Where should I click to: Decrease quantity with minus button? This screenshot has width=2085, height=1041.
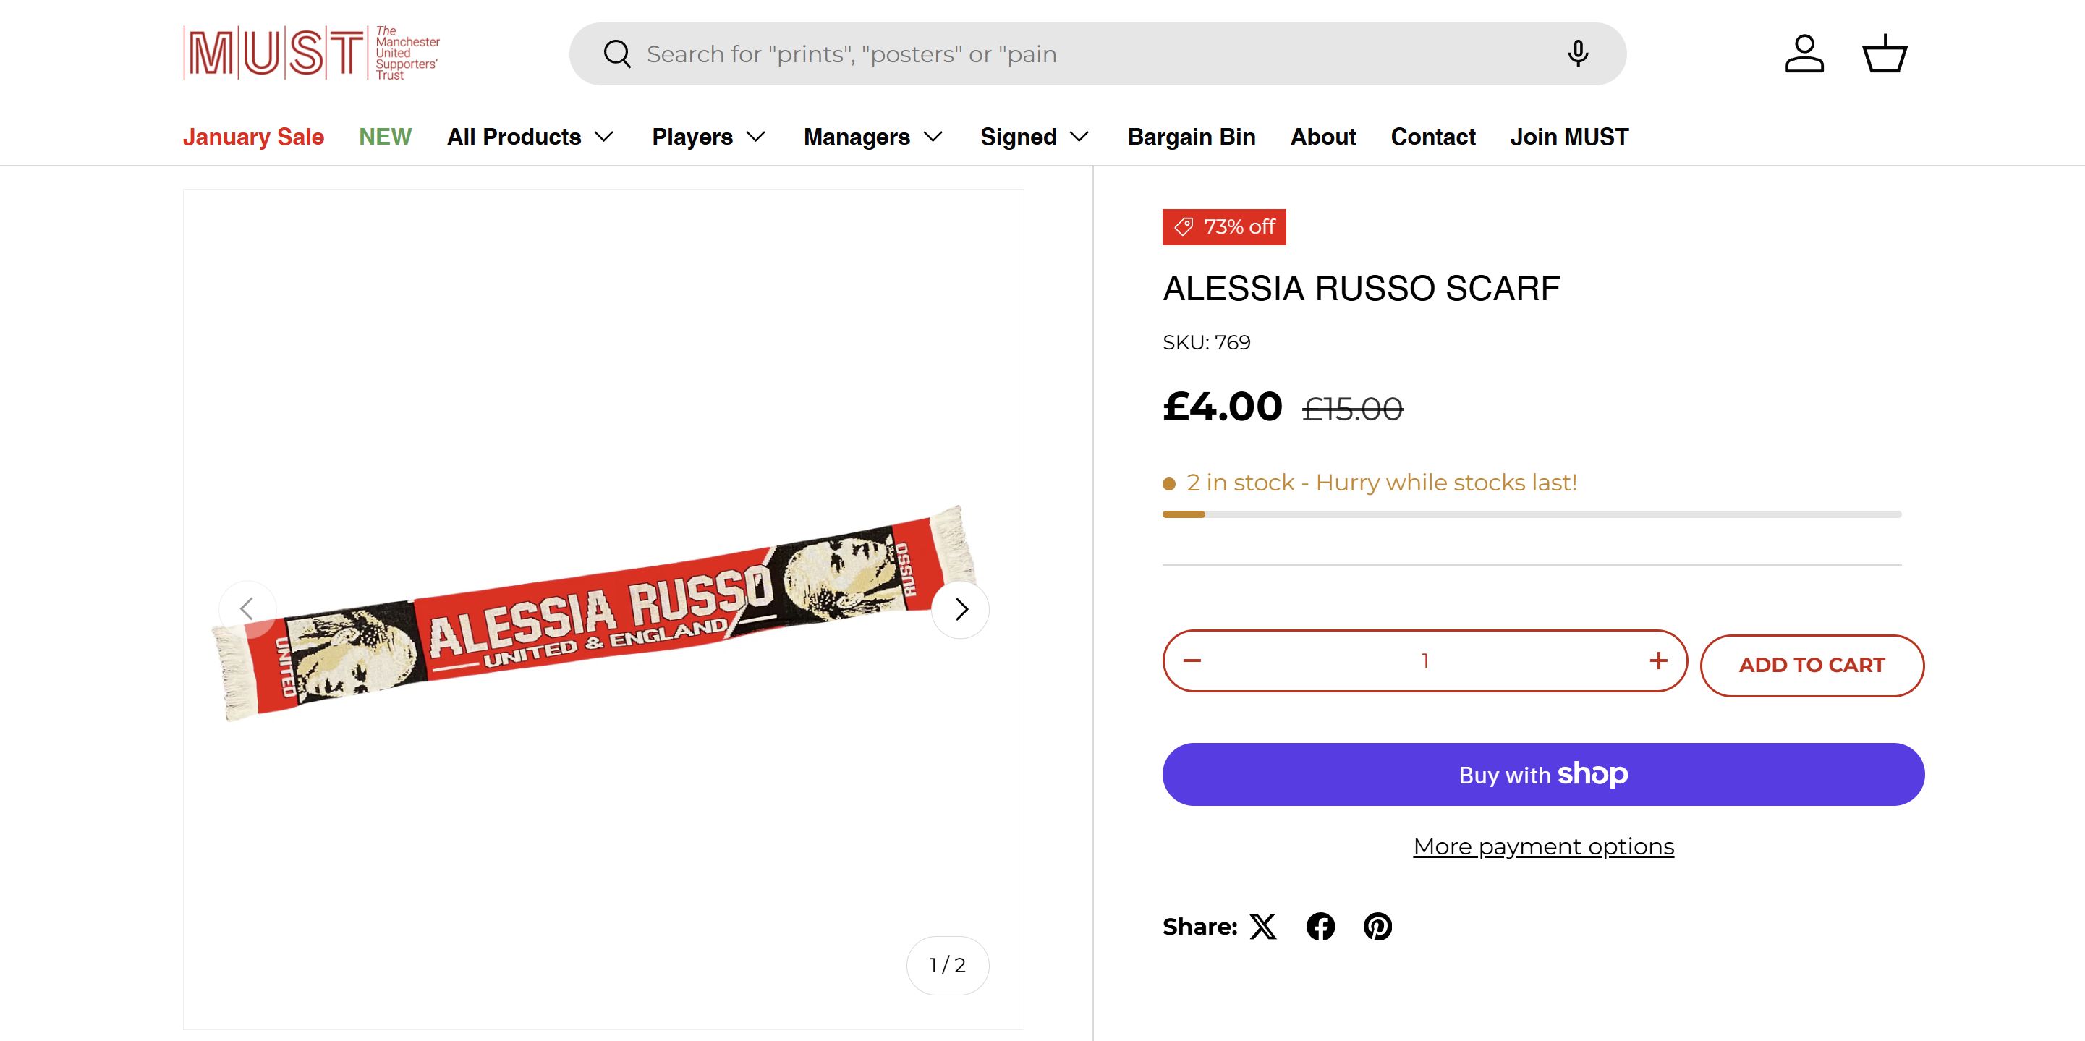pyautogui.click(x=1192, y=660)
